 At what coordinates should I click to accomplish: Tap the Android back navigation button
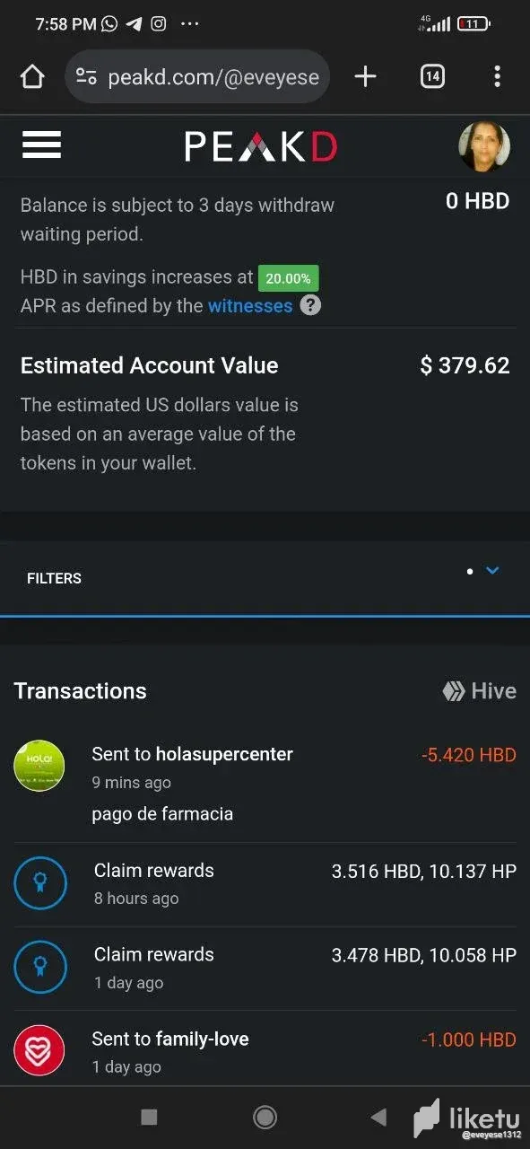(x=378, y=1117)
